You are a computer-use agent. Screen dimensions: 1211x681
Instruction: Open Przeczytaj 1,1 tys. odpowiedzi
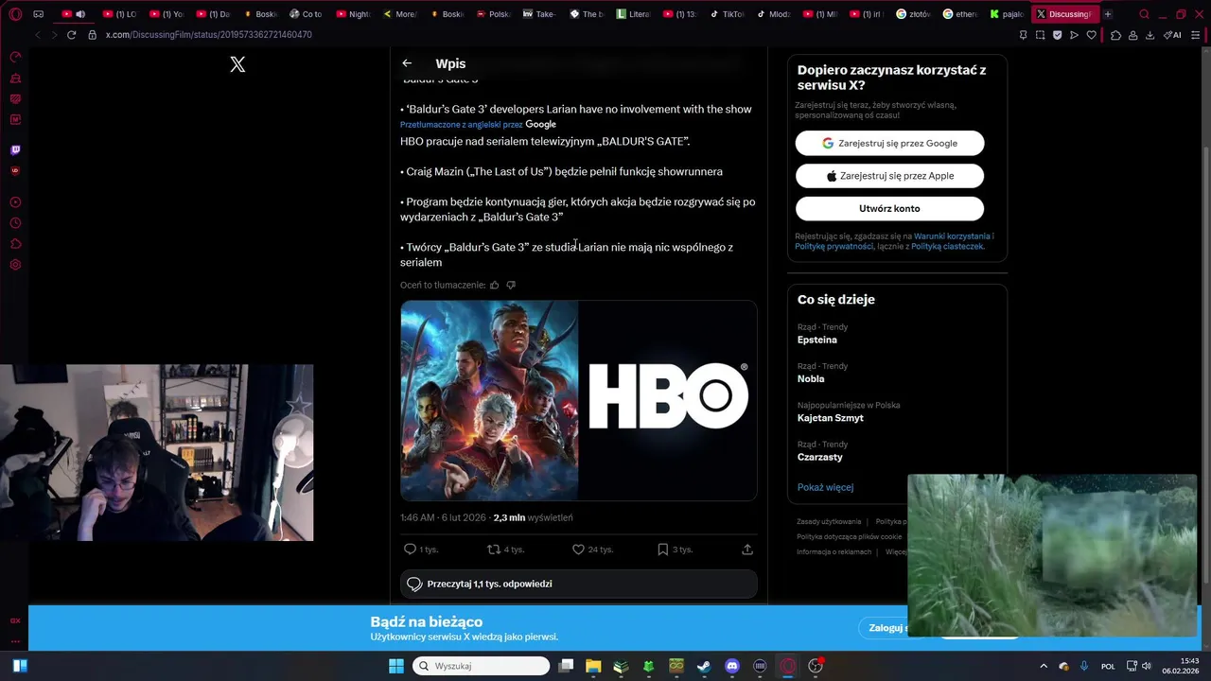pyautogui.click(x=579, y=584)
